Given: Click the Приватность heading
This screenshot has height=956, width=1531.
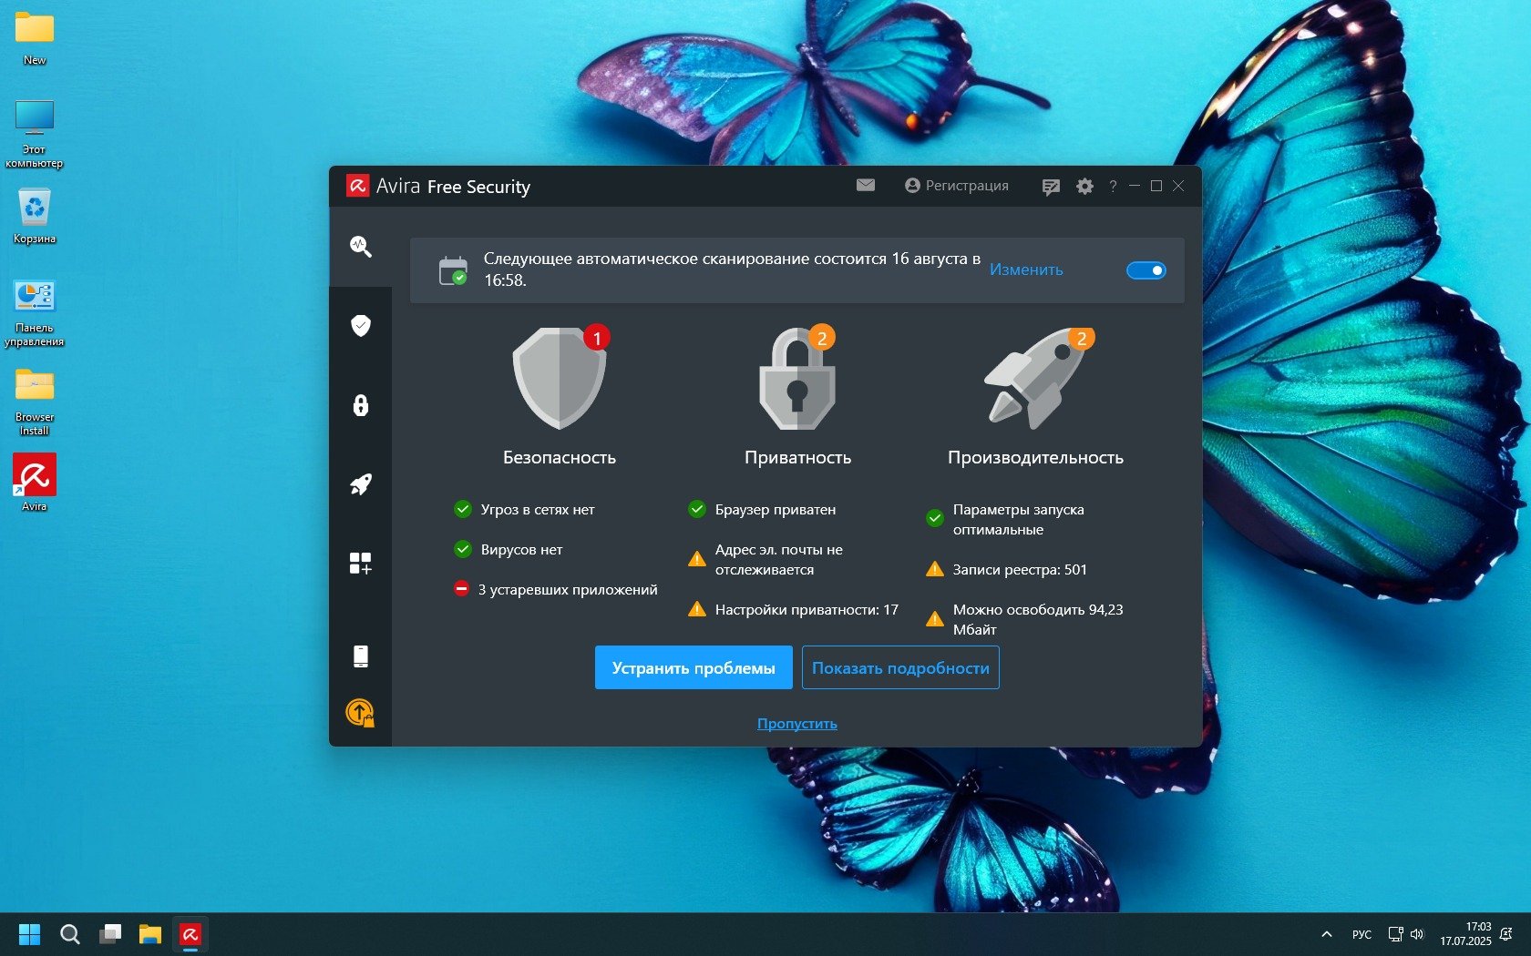Looking at the screenshot, I should point(798,457).
